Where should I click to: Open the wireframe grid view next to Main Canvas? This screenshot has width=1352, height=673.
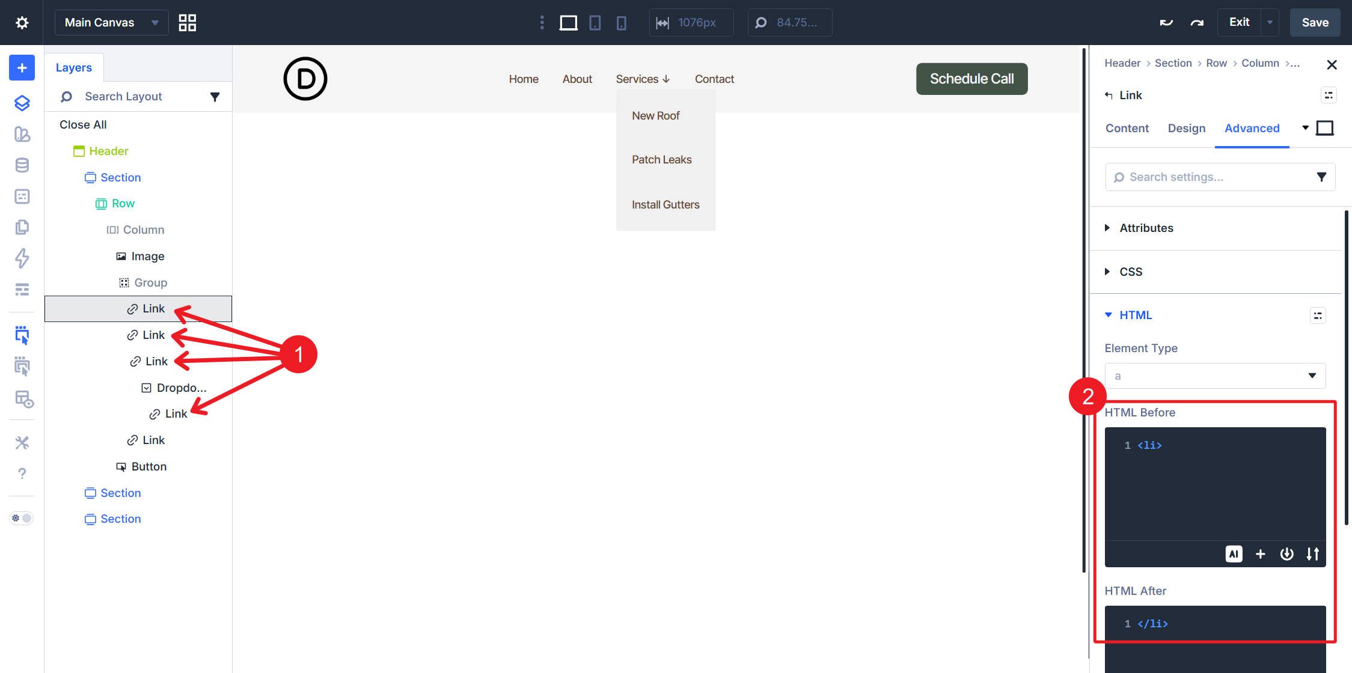tap(187, 22)
